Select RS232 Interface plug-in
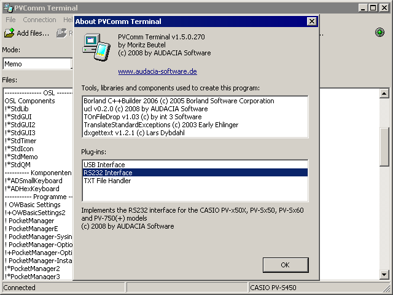Screen dimensions: 393x295 [195, 173]
